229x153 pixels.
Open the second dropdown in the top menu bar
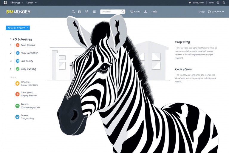point(31,2)
